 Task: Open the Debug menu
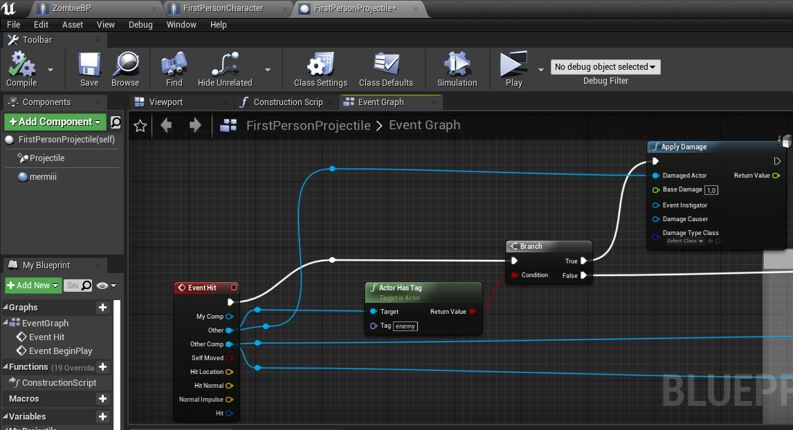click(140, 25)
